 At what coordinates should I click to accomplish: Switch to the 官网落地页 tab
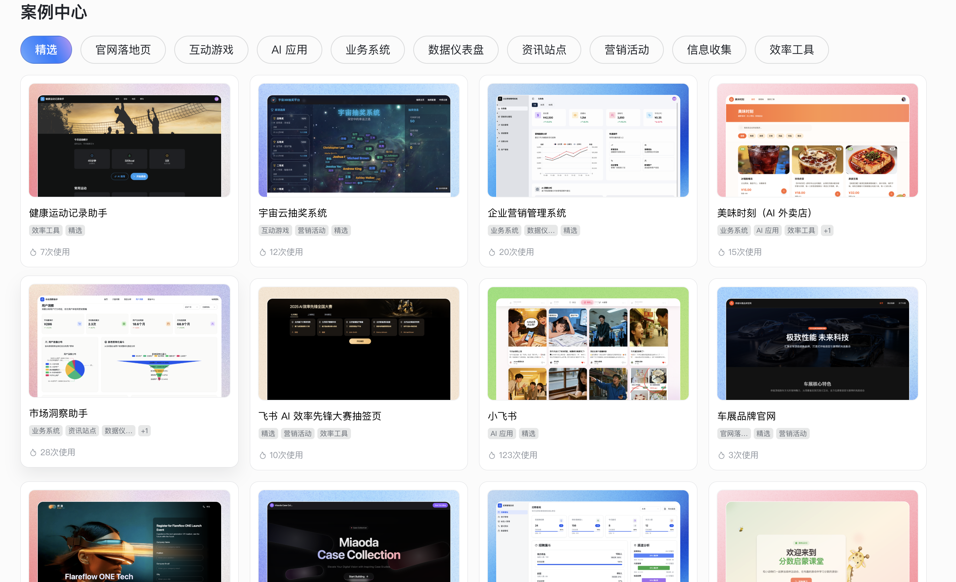coord(123,50)
